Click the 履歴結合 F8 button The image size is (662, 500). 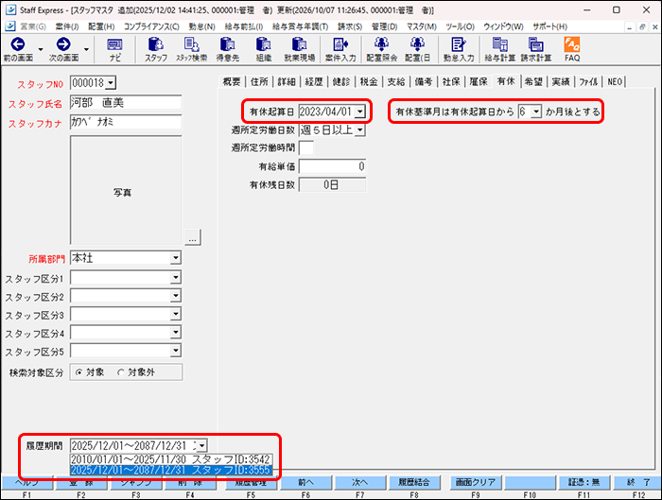[x=414, y=482]
